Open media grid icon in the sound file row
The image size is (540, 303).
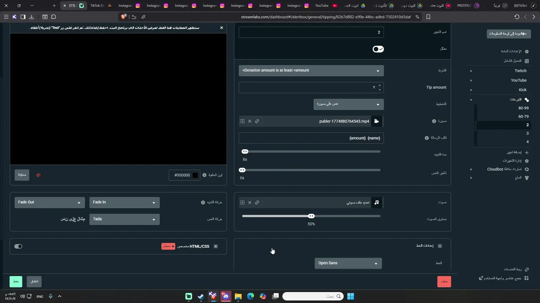pyautogui.click(x=242, y=202)
